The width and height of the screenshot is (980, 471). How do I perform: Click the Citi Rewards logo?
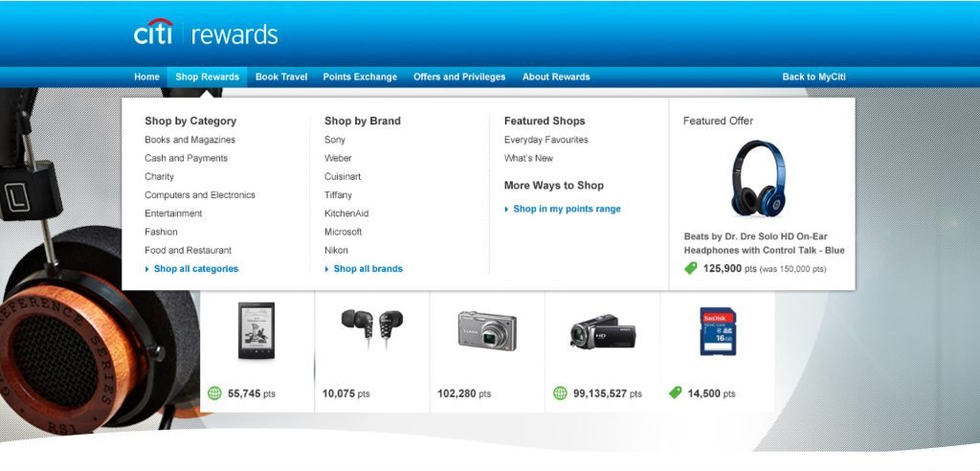click(206, 34)
